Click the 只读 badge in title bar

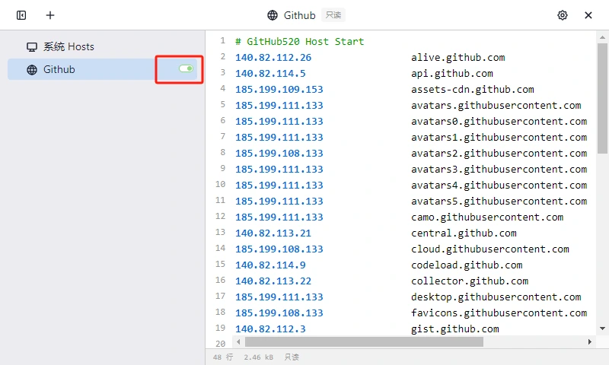pos(333,15)
